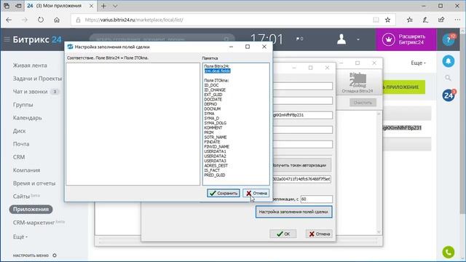The height and width of the screenshot is (262, 466).
Task: Click the user profile avatar icon
Action: (341, 39)
